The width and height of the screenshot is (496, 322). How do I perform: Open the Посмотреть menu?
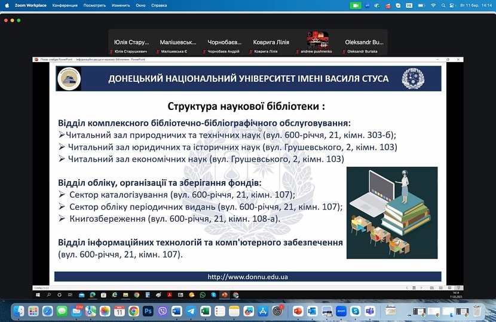tap(94, 5)
